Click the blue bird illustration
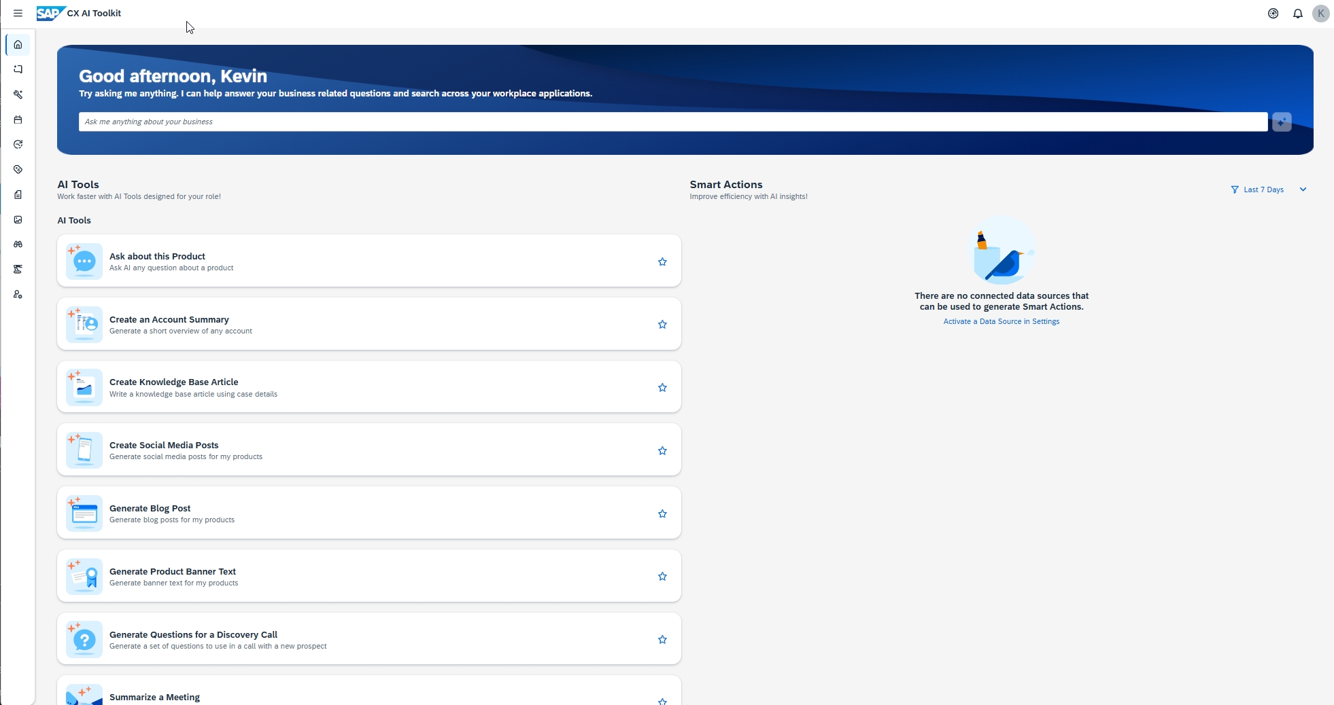 [1002, 250]
